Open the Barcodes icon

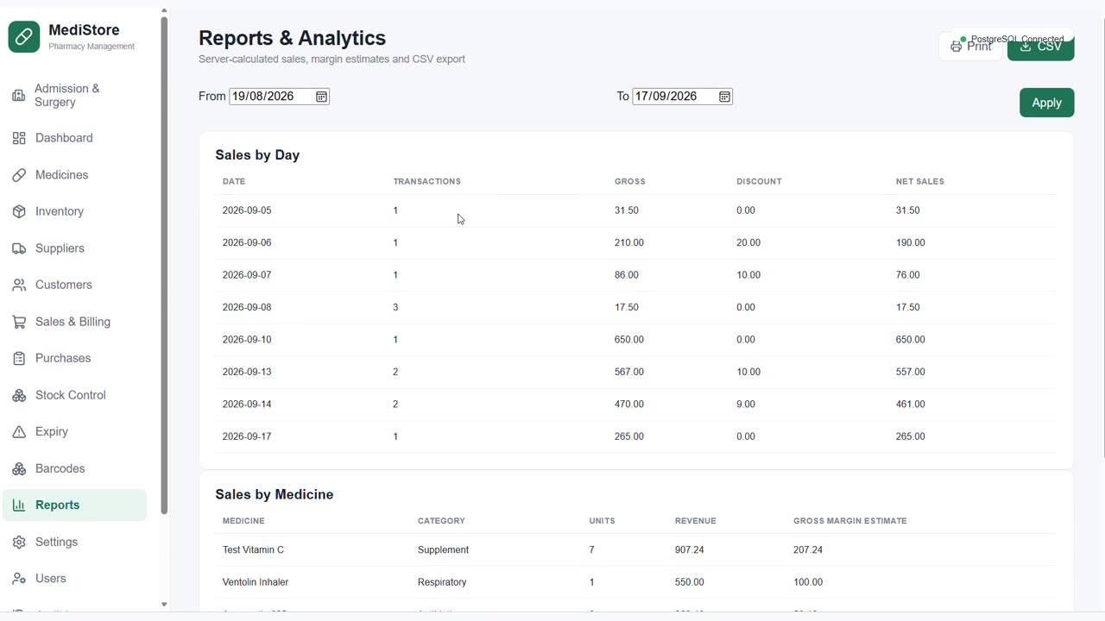[x=19, y=468]
